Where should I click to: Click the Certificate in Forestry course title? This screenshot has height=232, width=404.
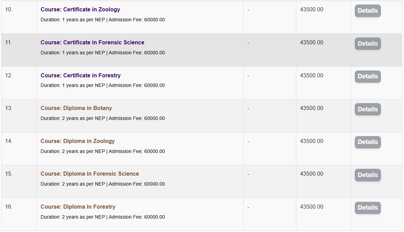81,75
